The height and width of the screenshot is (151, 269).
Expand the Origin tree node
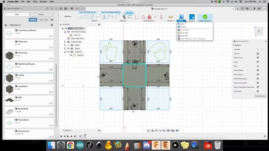pos(65,45)
